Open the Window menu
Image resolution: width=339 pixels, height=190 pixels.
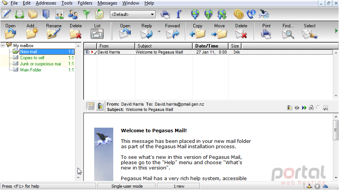click(x=130, y=3)
